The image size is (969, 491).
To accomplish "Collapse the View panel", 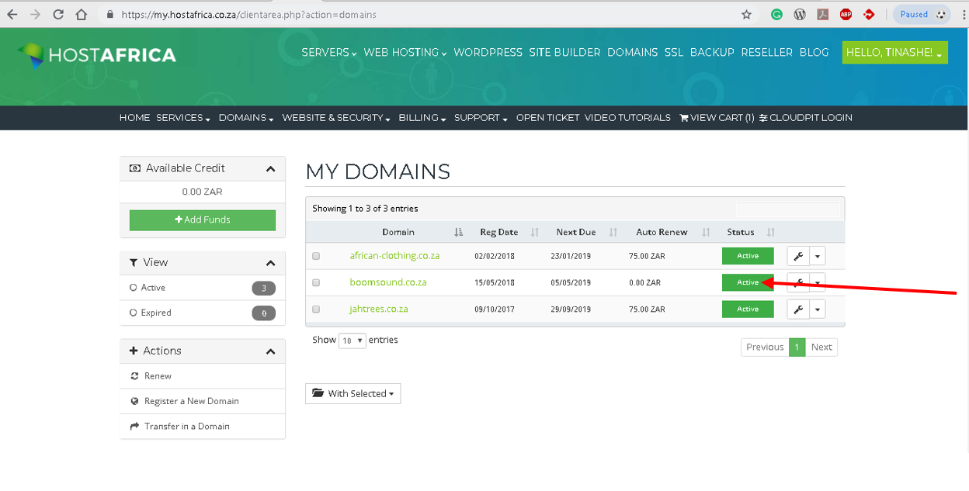I will 270,263.
